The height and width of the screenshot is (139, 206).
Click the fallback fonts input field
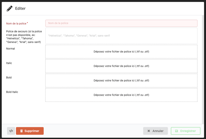point(121,36)
